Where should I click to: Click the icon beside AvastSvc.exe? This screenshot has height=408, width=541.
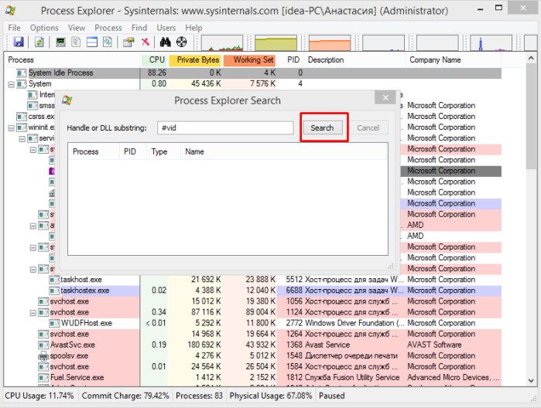43,345
